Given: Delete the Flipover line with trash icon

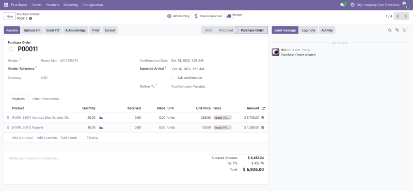Looking at the screenshot, I should coord(263,128).
